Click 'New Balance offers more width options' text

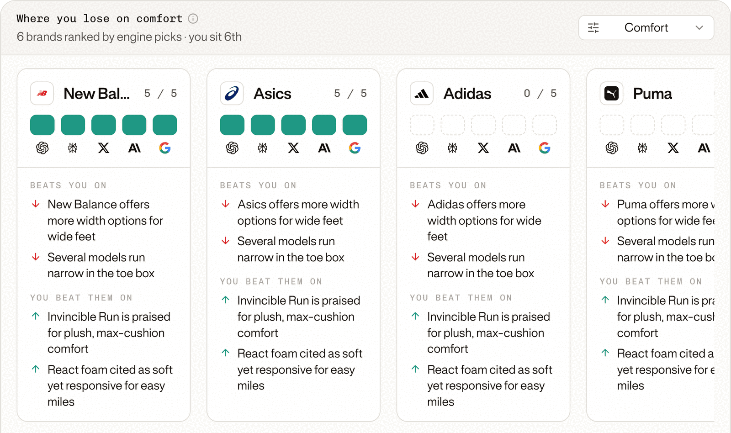tap(105, 221)
